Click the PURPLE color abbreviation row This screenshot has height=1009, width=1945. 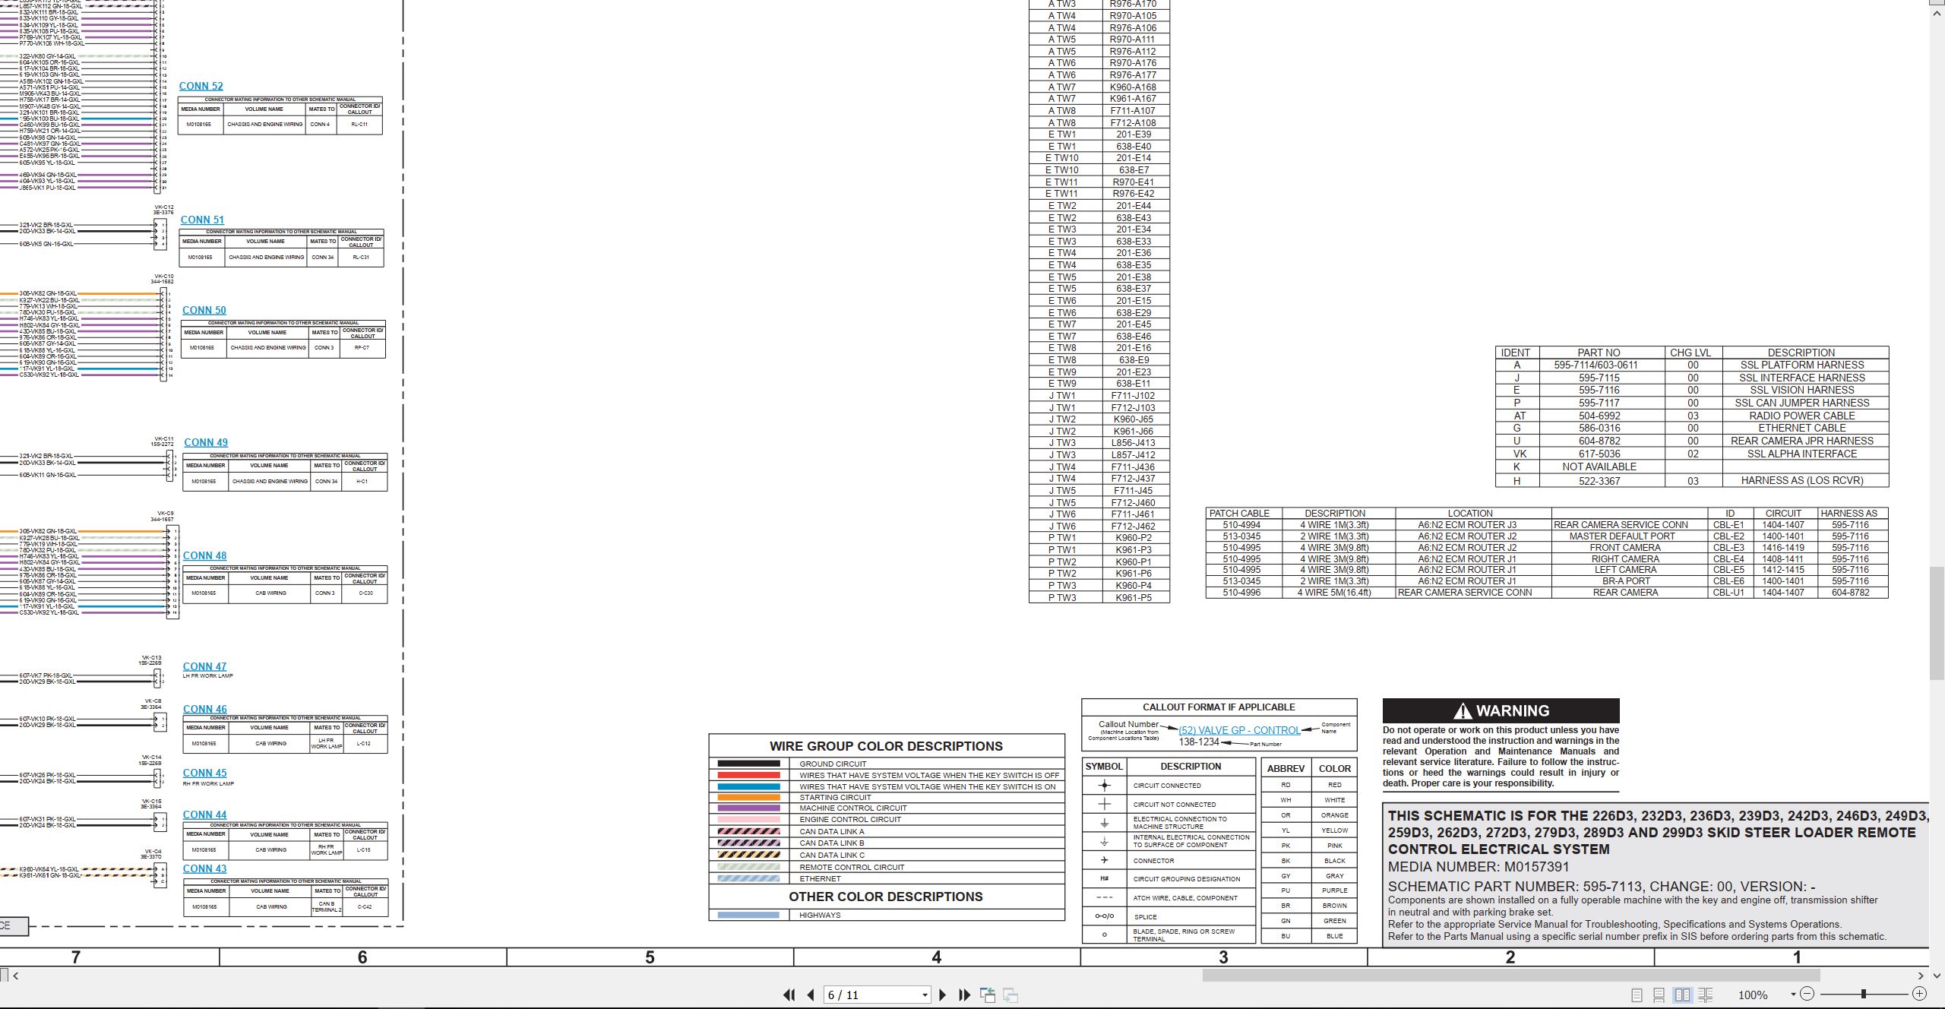coord(1310,890)
